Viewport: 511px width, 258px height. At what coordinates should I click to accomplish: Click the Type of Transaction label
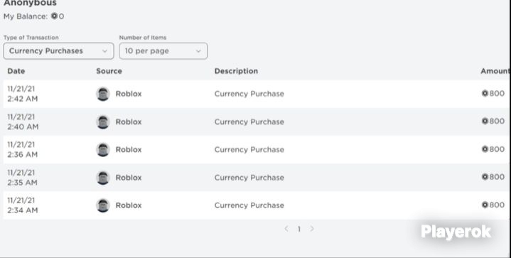pyautogui.click(x=31, y=38)
